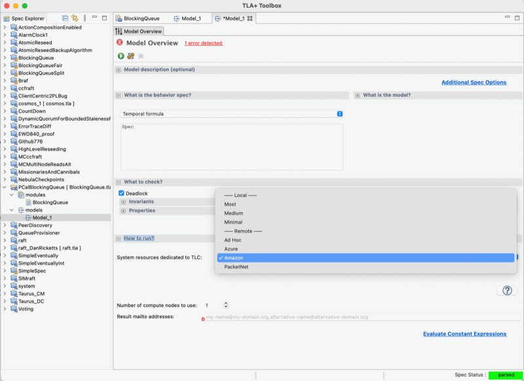524x381 pixels.
Task: Expand the Invariants section
Action: (123, 202)
